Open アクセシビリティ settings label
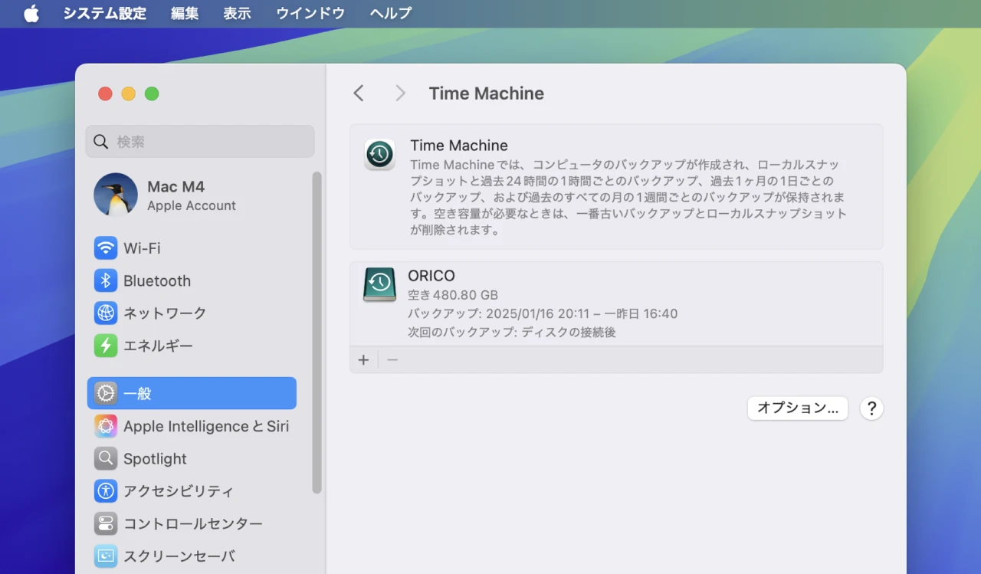Screen dimensions: 981x574 point(179,490)
